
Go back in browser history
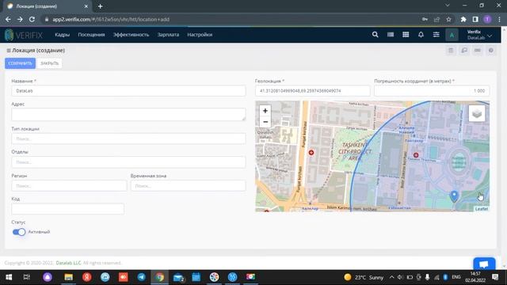[8, 19]
